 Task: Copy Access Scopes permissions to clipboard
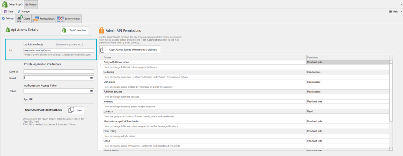tap(130, 49)
